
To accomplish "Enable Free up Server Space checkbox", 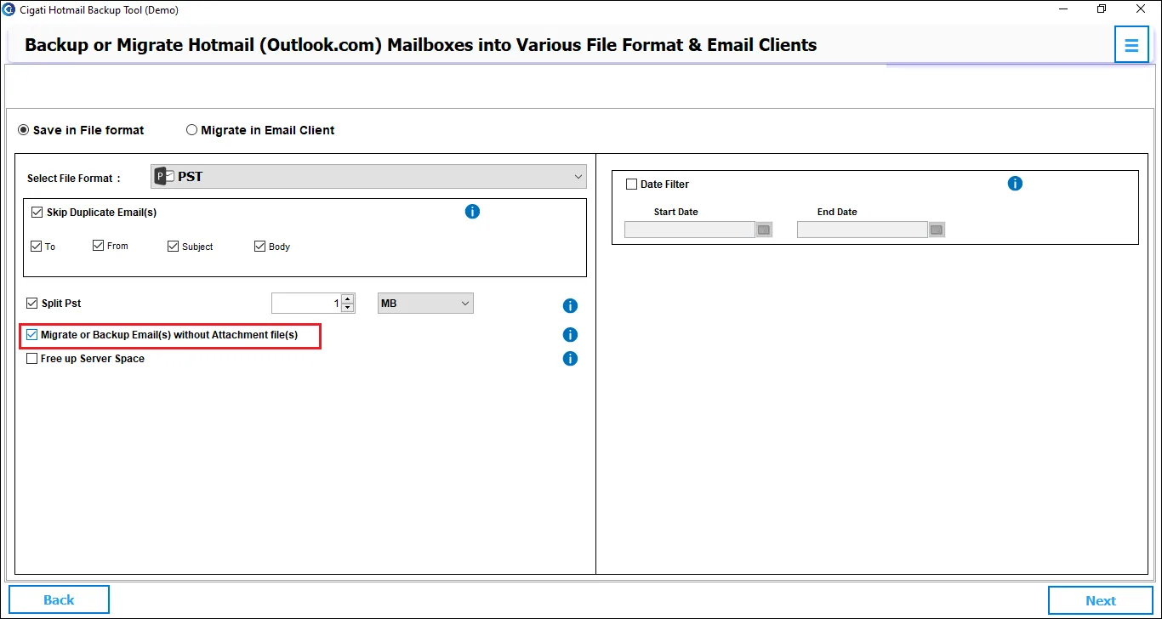I will pyautogui.click(x=32, y=359).
